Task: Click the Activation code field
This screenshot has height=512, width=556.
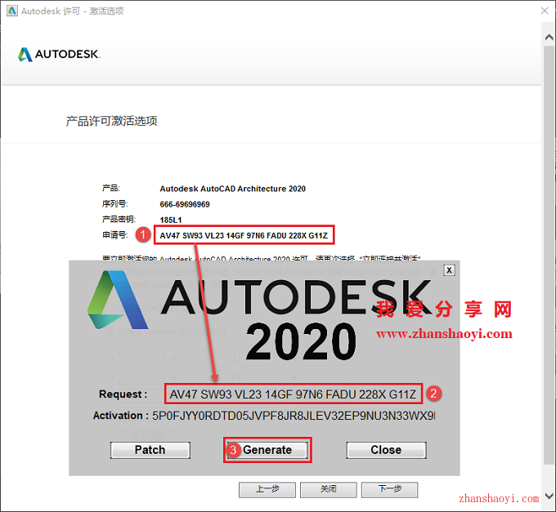Action: coord(294,416)
